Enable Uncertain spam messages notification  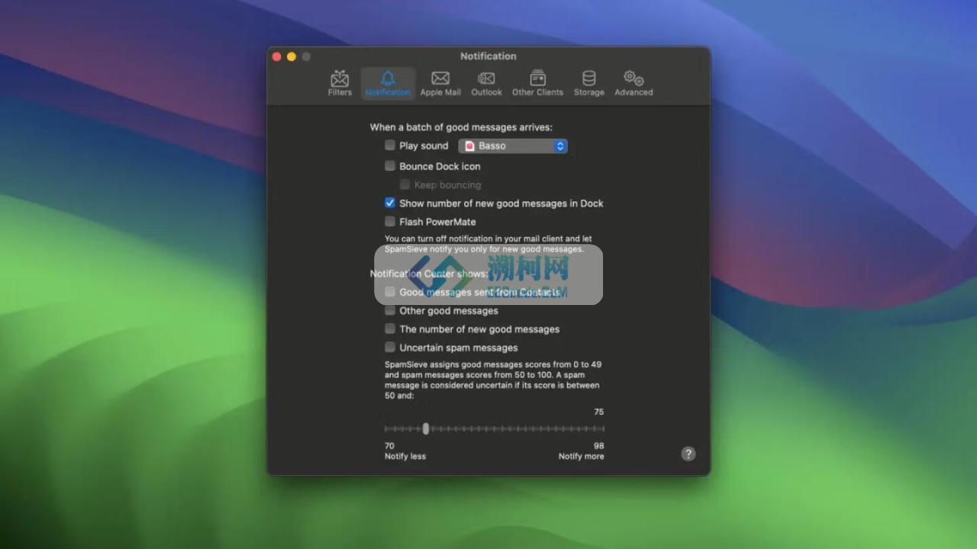pos(390,347)
